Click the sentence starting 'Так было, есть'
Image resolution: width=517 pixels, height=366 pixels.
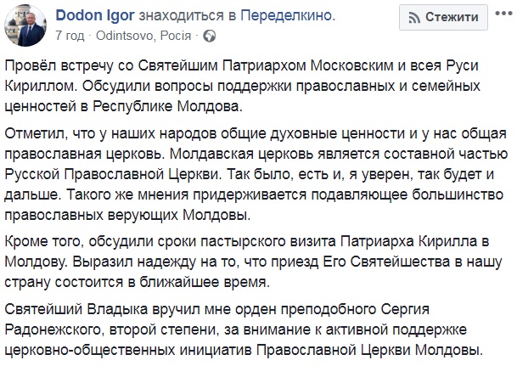click(x=360, y=174)
